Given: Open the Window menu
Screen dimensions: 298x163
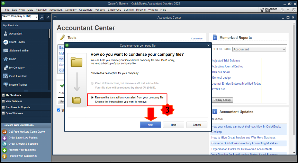Looking at the screenshot, I should click(x=153, y=10).
